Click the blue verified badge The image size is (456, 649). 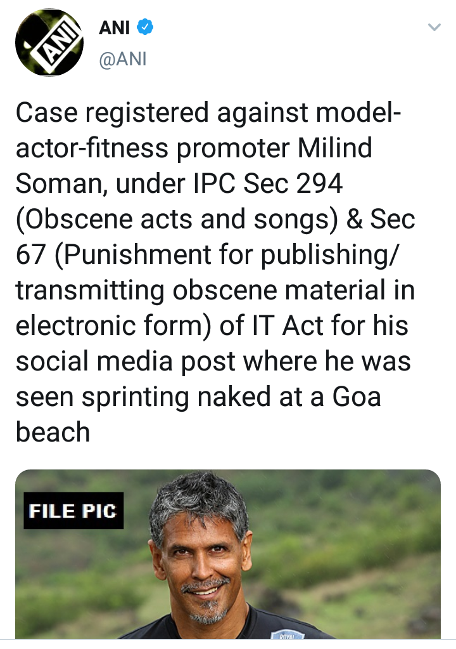pyautogui.click(x=146, y=27)
